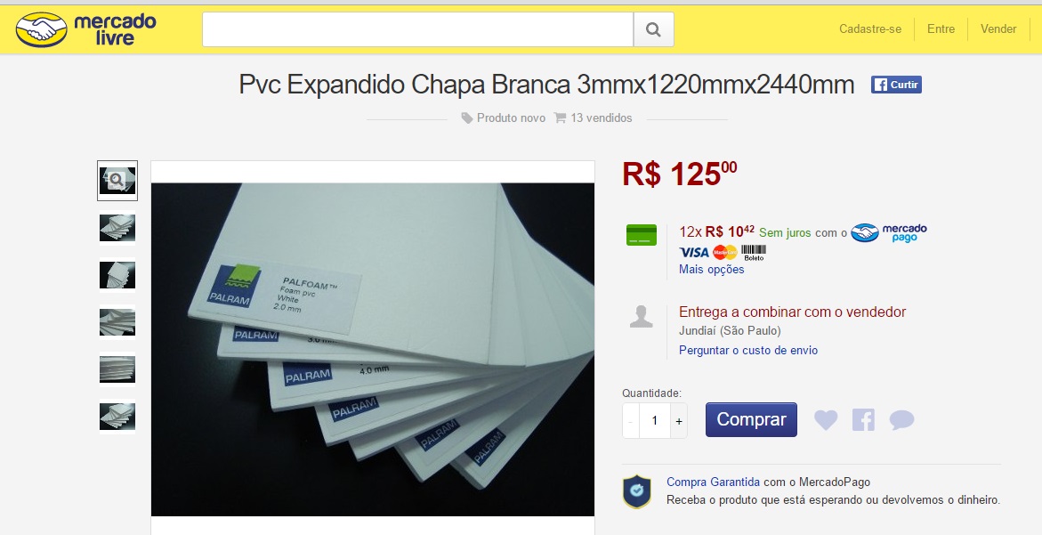
Task: Open the Entre login menu item
Action: pos(941,28)
